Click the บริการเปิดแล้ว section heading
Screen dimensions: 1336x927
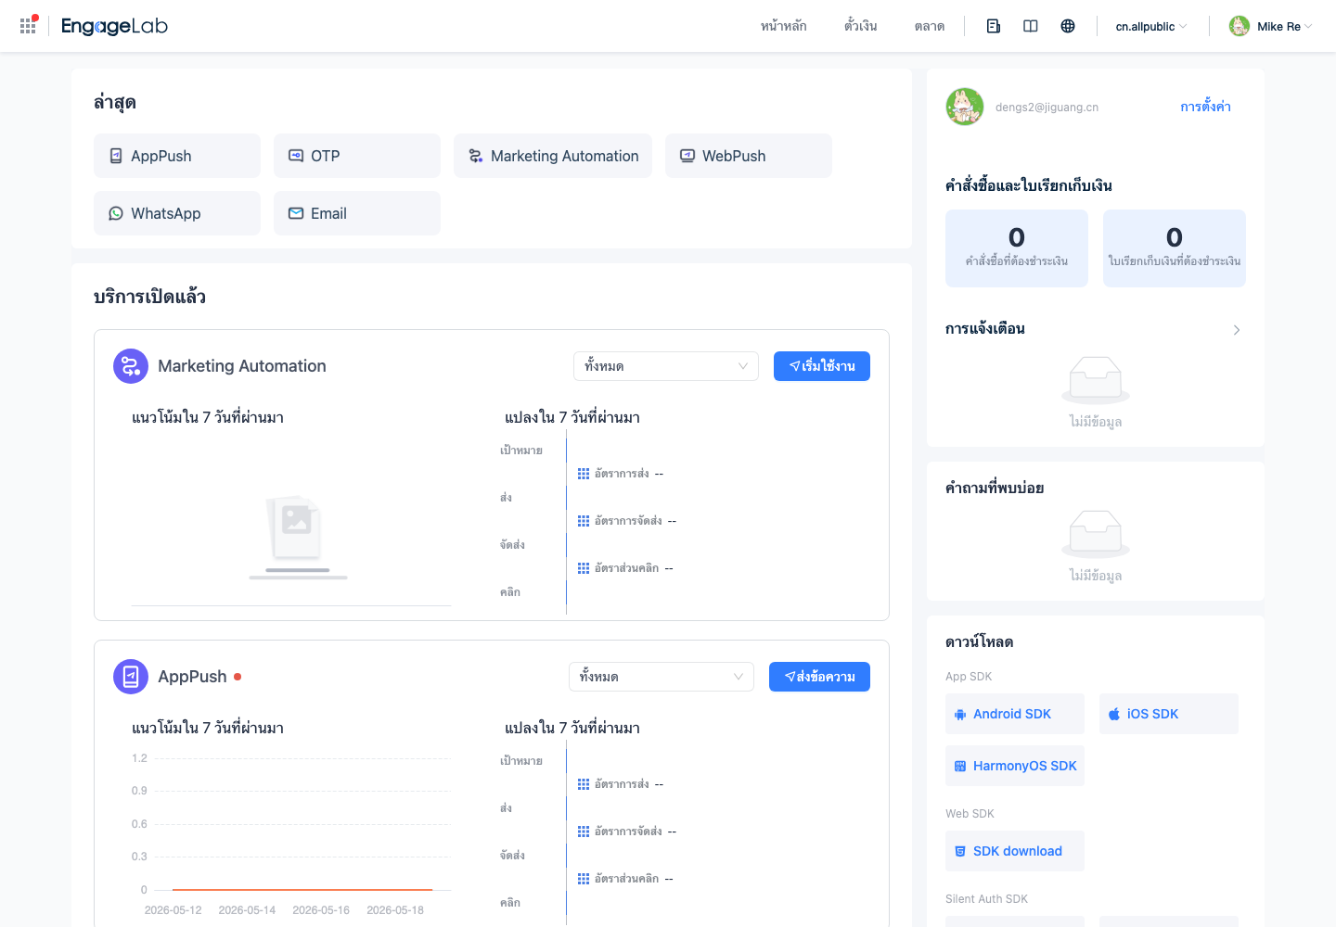(x=149, y=297)
